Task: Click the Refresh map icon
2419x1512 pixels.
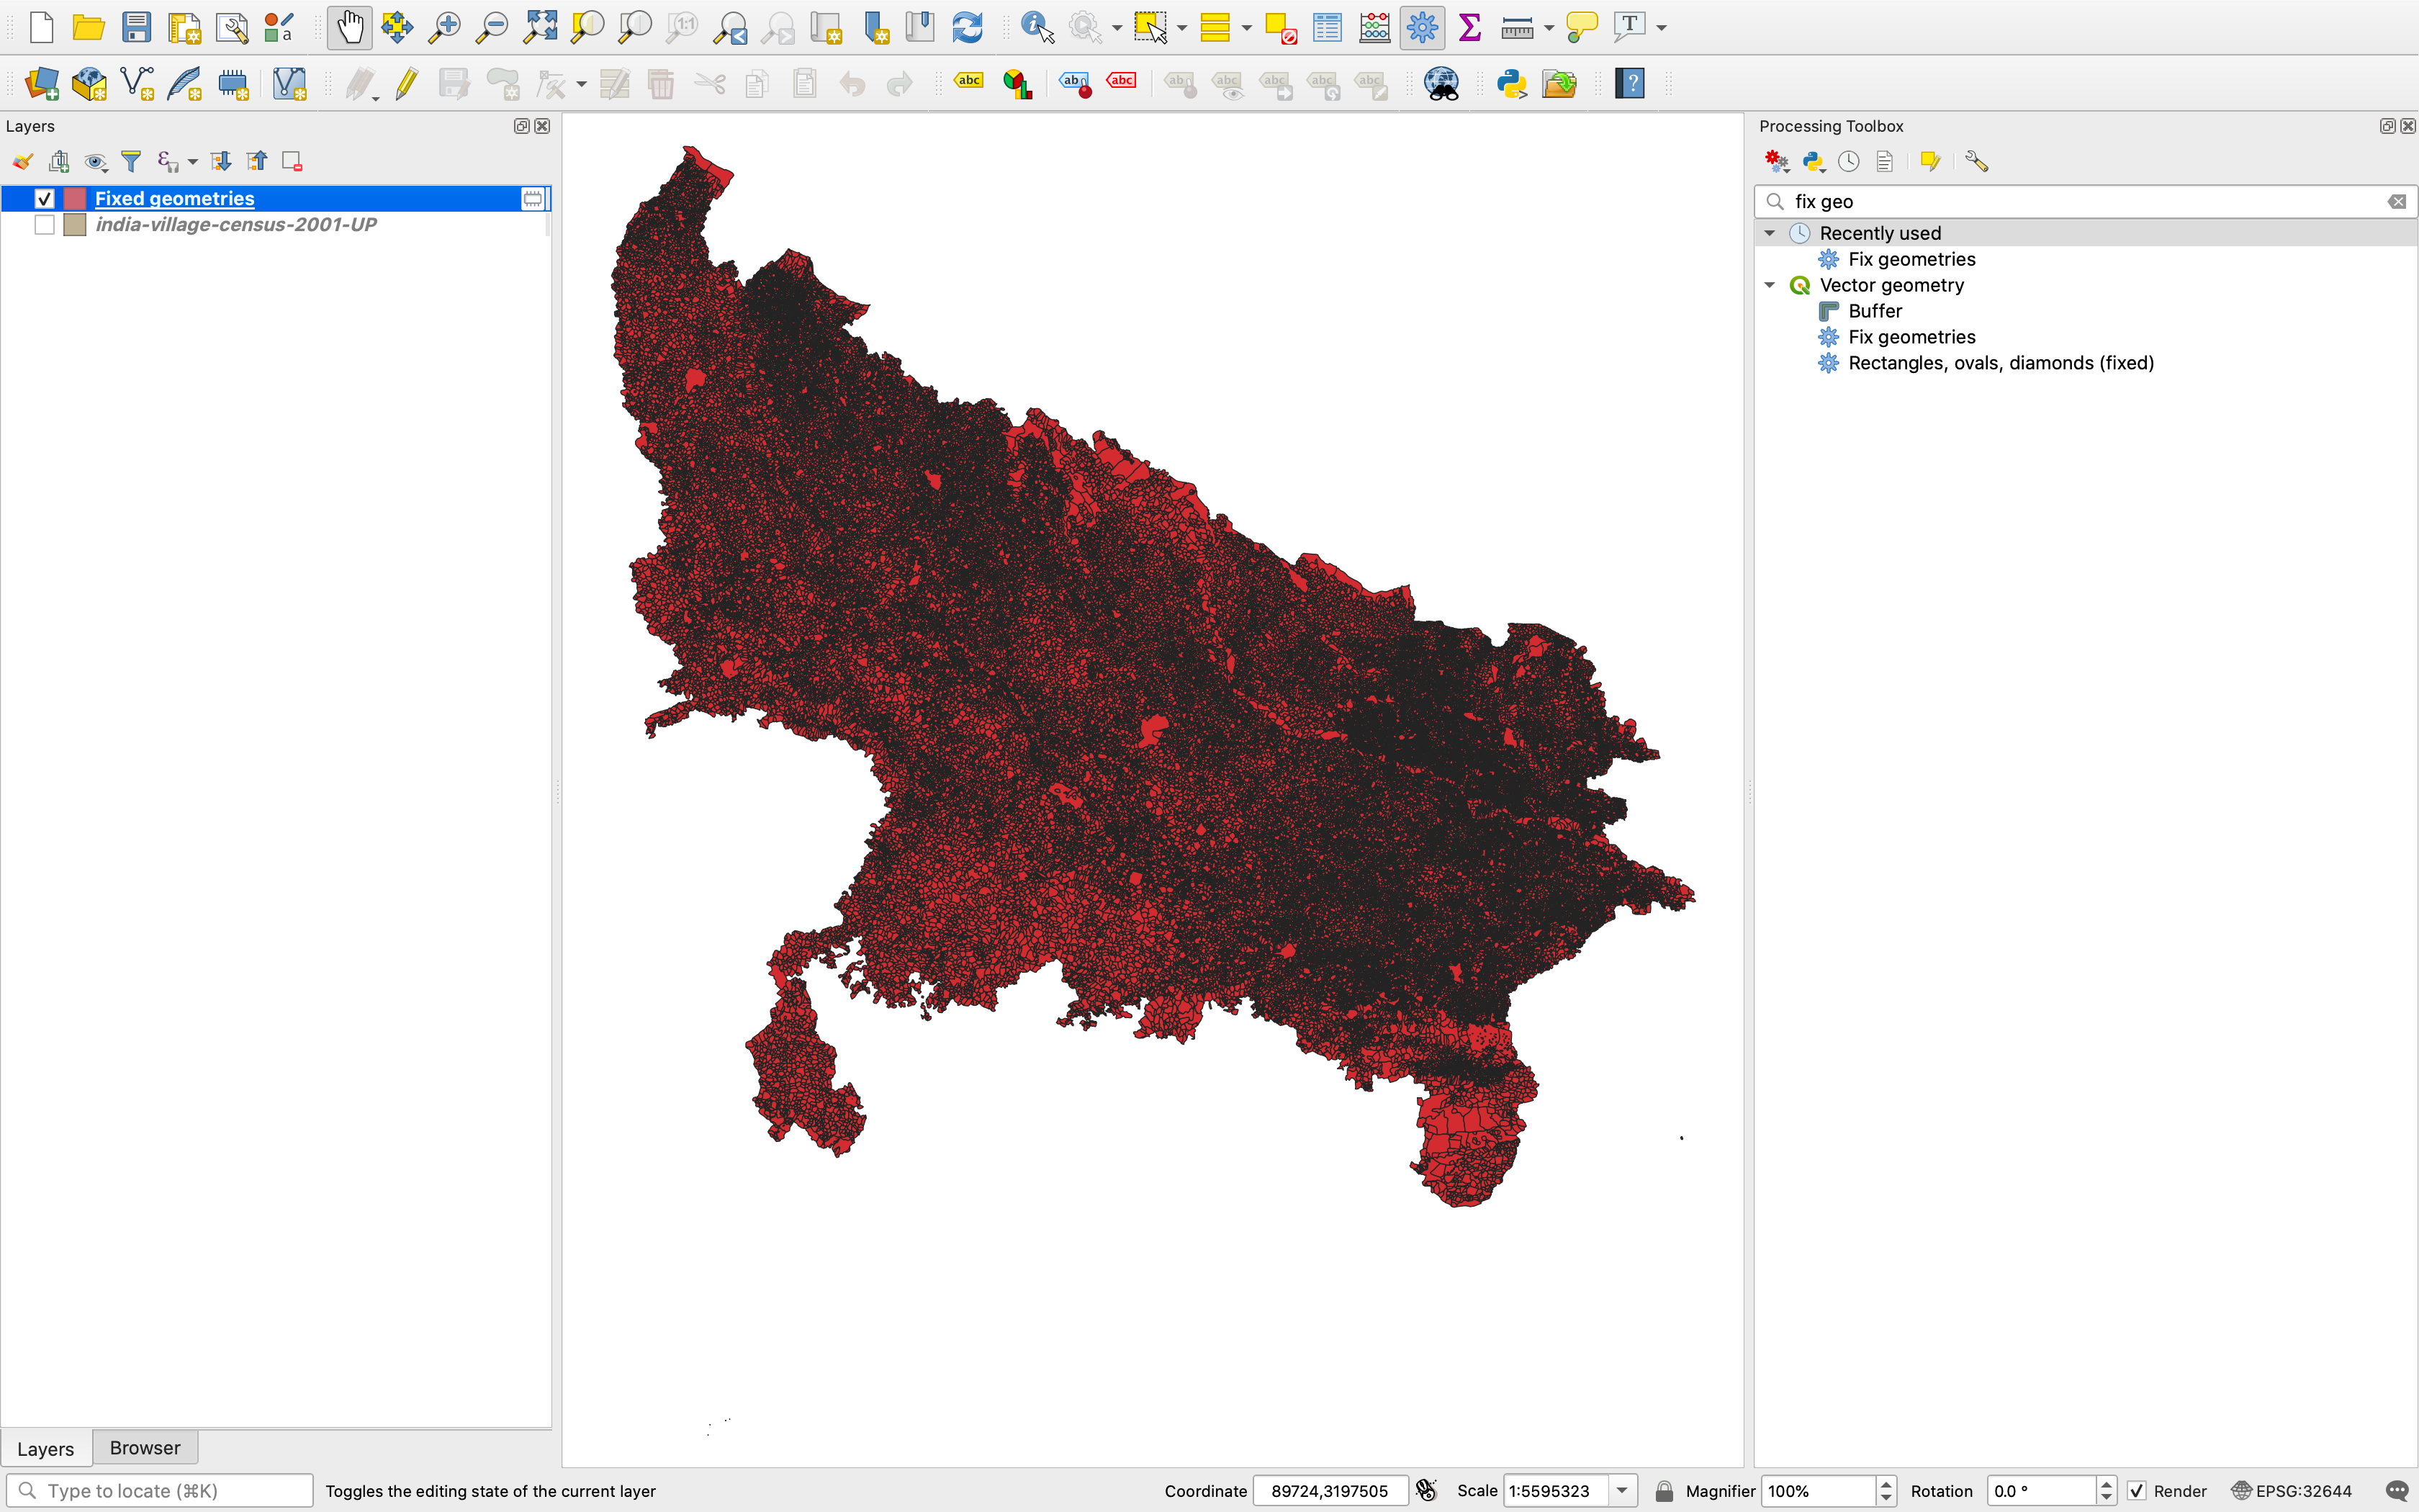Action: point(967,27)
